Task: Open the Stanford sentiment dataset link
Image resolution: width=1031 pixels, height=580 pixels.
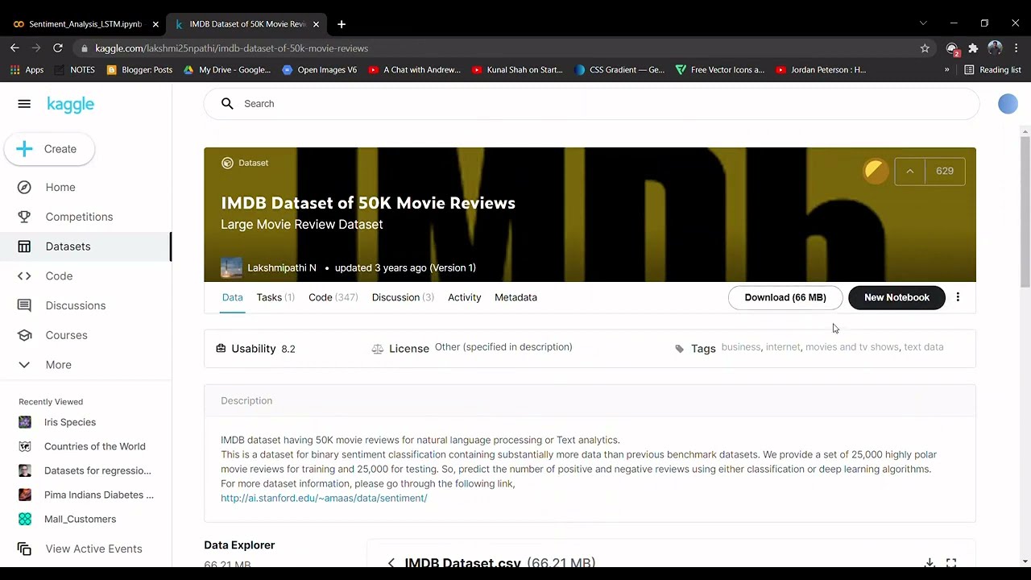Action: (x=324, y=498)
